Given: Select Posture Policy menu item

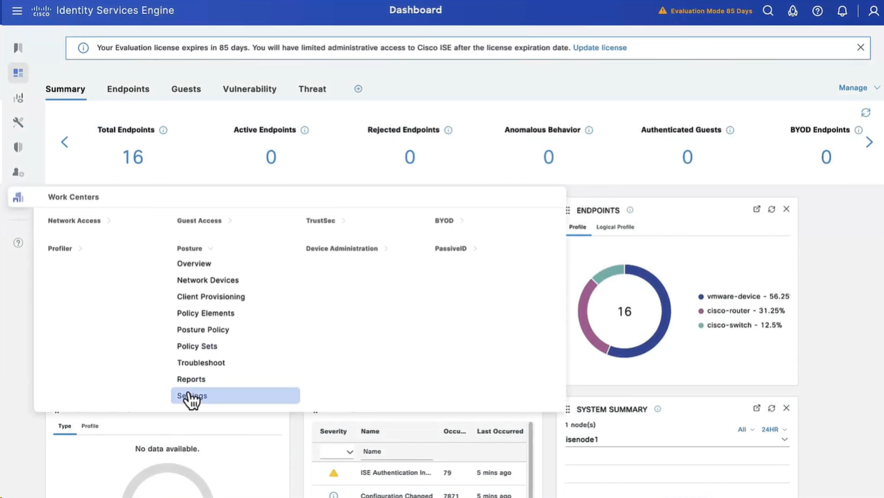Looking at the screenshot, I should [203, 329].
